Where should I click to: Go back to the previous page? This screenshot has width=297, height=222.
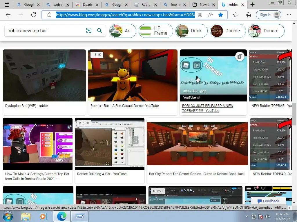(x=8, y=15)
